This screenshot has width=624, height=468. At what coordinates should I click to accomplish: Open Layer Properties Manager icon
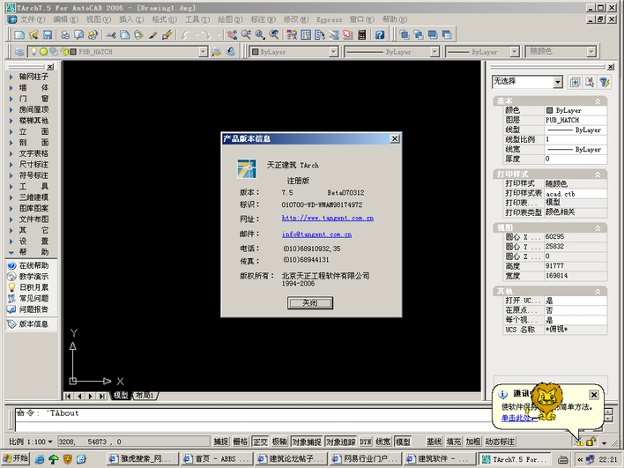coord(19,52)
